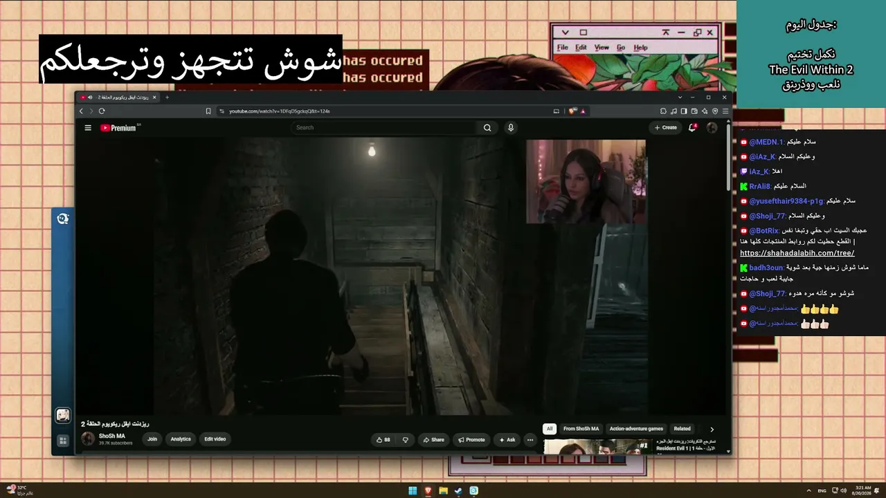Mute the tab via speaker icon
The image size is (886, 498).
pyautogui.click(x=90, y=98)
